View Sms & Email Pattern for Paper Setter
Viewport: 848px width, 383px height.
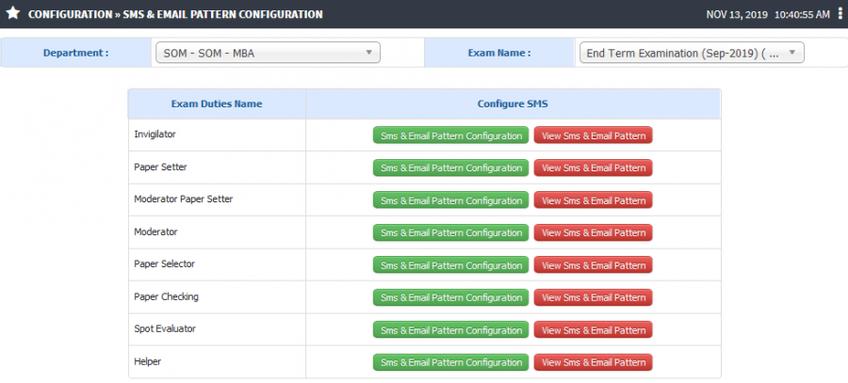click(594, 168)
